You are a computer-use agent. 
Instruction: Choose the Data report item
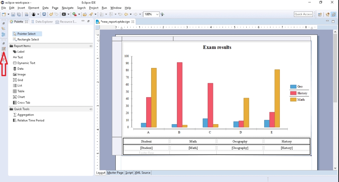[20, 69]
